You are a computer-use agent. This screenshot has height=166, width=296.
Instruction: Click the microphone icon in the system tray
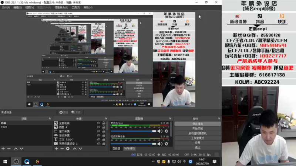click(169, 162)
